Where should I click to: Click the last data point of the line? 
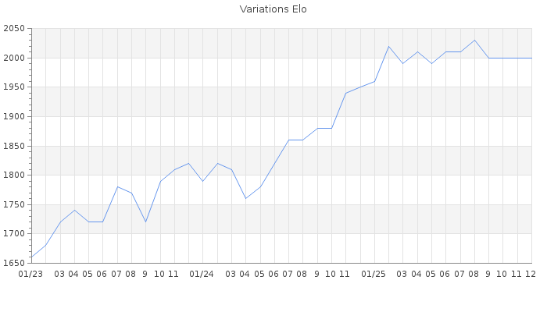[x=531, y=58]
